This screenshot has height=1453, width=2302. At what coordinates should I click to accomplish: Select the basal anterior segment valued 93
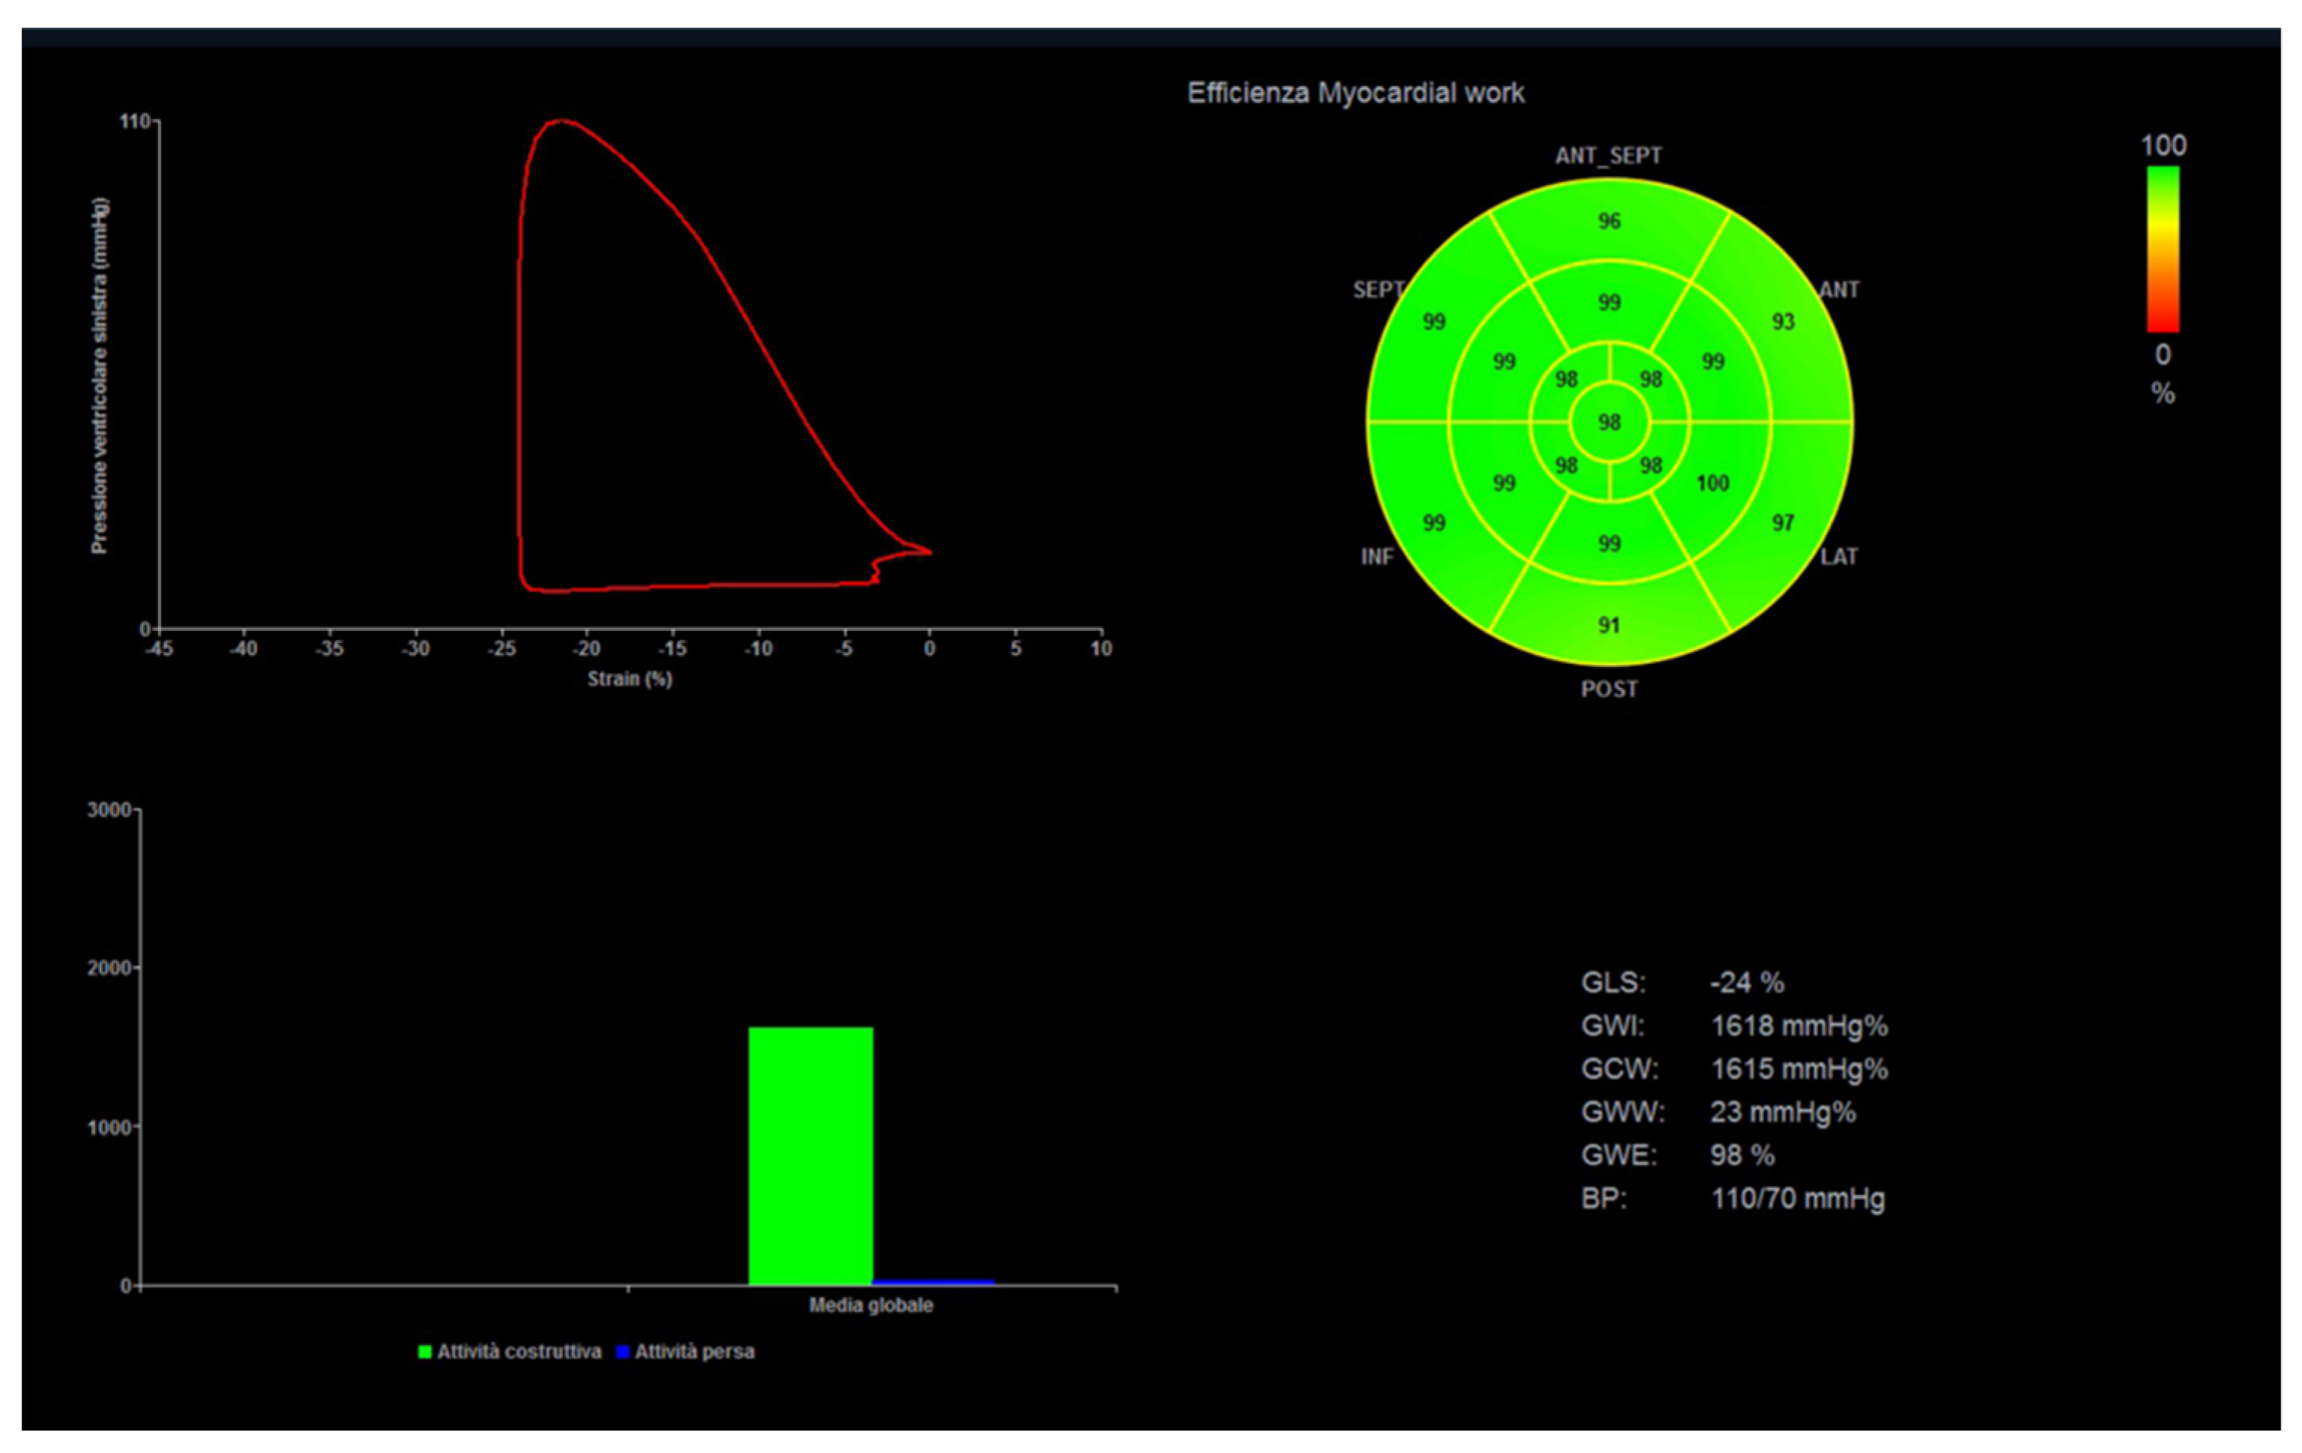(1783, 322)
